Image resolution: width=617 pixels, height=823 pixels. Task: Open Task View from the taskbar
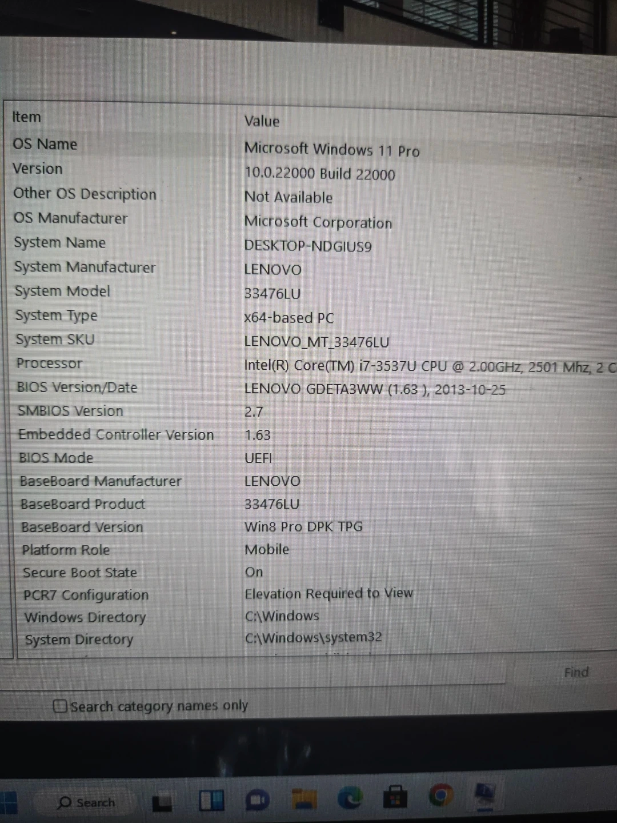pyautogui.click(x=162, y=802)
